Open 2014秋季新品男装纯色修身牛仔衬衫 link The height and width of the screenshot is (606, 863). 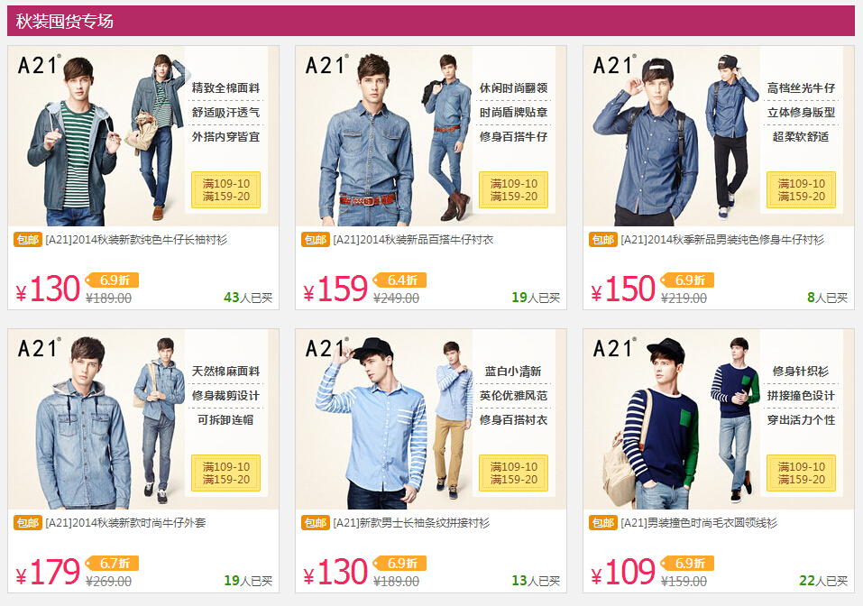[722, 240]
